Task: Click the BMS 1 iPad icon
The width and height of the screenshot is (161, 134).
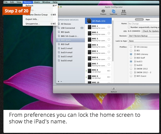Action: click(x=89, y=27)
